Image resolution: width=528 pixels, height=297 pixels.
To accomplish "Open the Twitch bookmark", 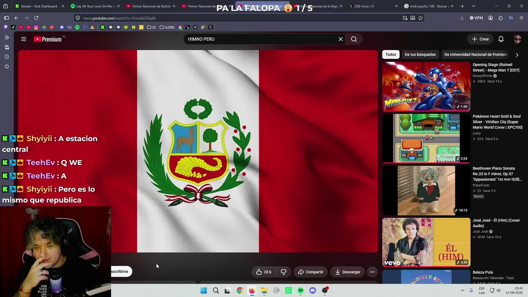I will pyautogui.click(x=5, y=27).
